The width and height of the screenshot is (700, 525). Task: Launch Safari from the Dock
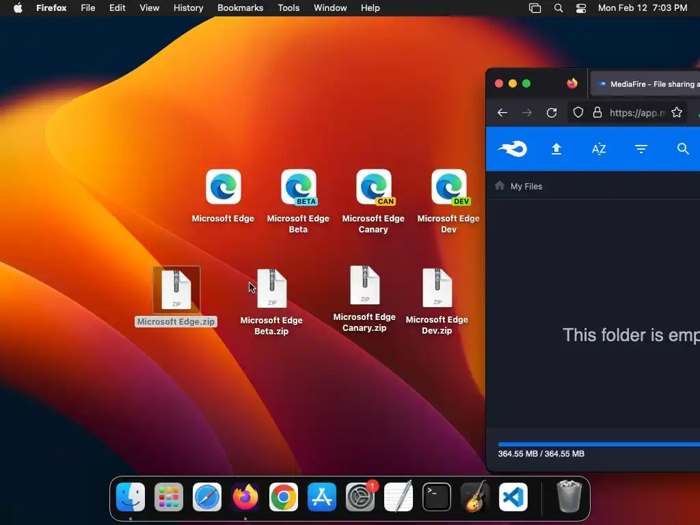[x=207, y=497]
